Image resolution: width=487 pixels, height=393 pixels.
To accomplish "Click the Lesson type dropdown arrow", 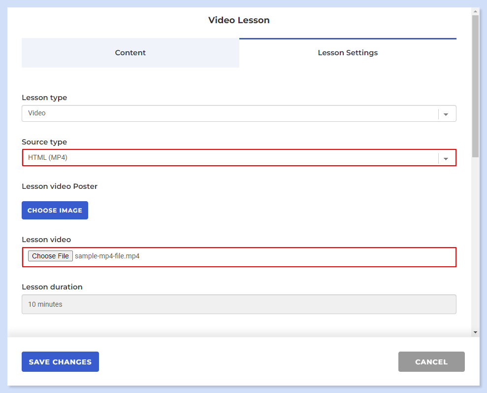I will point(446,114).
